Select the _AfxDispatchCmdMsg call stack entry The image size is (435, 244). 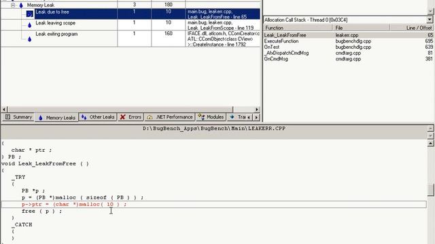(x=349, y=53)
